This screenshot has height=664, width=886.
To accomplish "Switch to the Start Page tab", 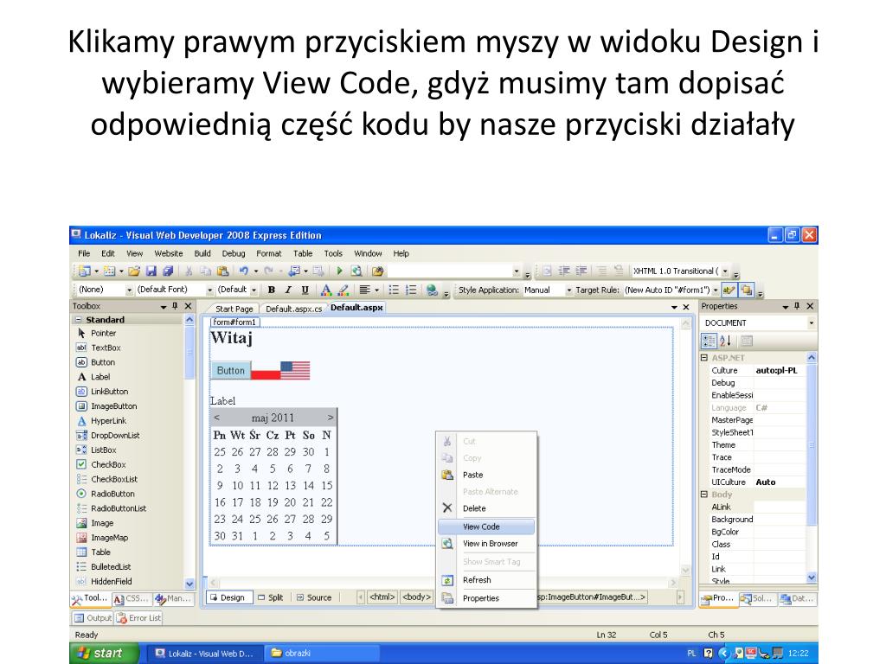I will point(234,309).
